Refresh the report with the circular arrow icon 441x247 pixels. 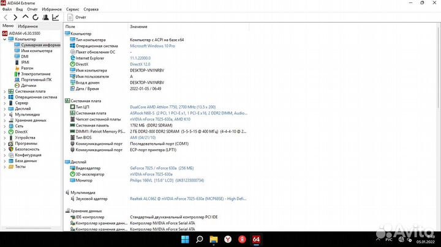(x=36, y=17)
